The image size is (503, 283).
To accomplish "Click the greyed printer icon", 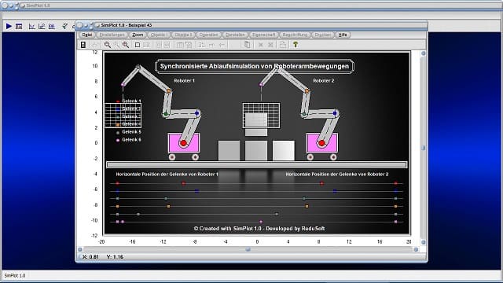I will click(x=283, y=45).
